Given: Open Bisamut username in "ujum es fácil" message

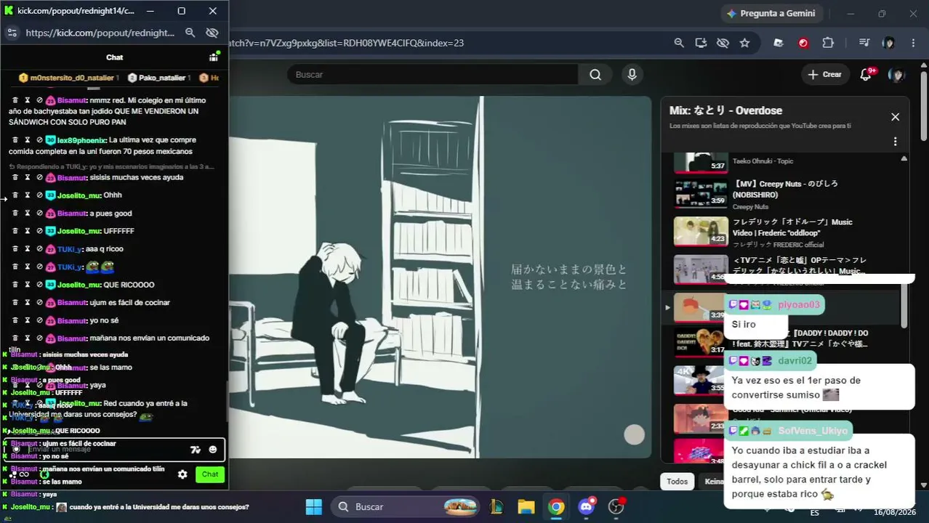Looking at the screenshot, I should (72, 303).
